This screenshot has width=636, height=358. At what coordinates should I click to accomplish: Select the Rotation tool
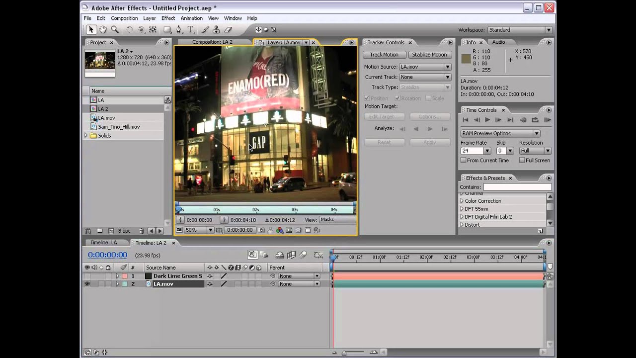[130, 30]
